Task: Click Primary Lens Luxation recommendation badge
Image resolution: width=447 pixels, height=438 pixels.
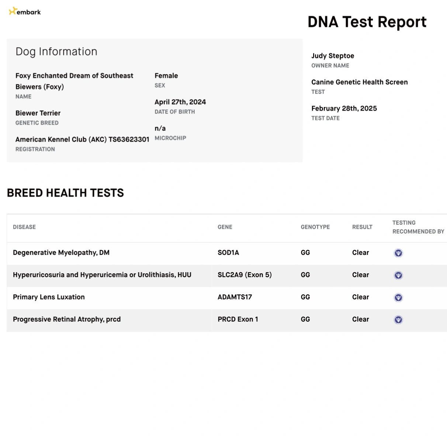Action: coord(398,298)
